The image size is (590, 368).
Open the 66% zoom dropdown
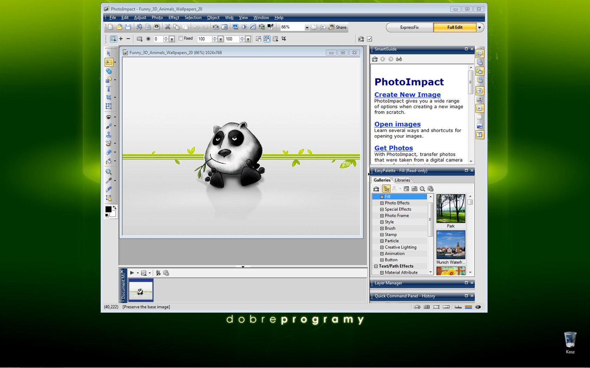coord(307,27)
